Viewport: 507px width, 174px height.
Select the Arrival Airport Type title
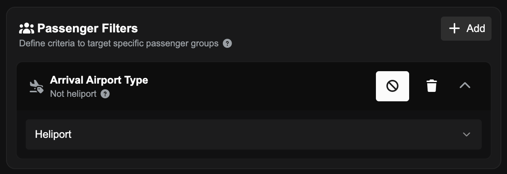tap(99, 80)
